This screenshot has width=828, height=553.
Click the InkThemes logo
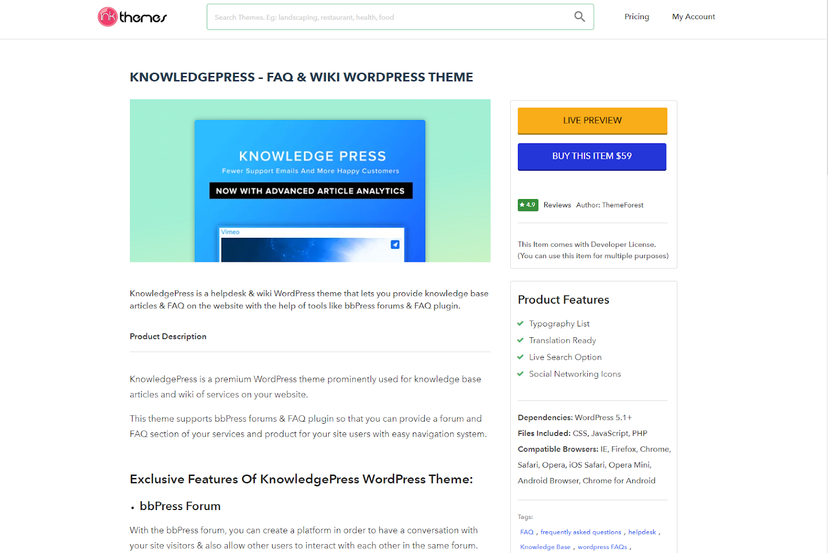point(132,17)
